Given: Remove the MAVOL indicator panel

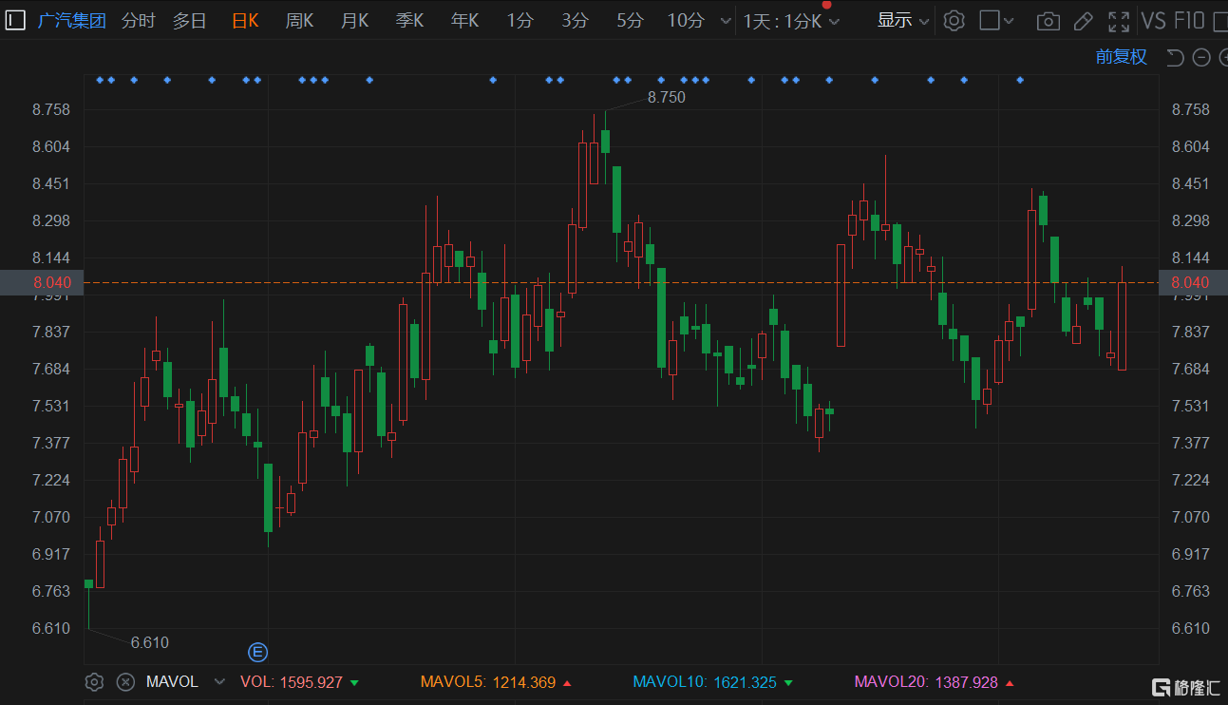Looking at the screenshot, I should (125, 681).
